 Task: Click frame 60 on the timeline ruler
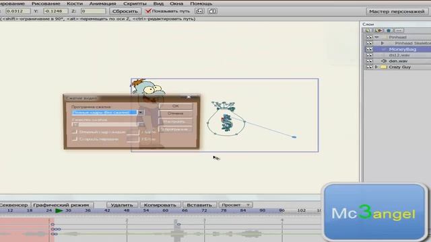click(165, 210)
